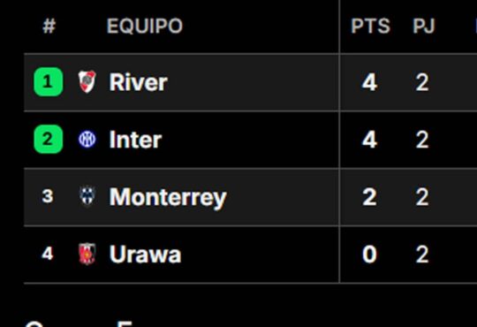Click Monterrey's points value of 2
This screenshot has height=327, width=477.
369,197
